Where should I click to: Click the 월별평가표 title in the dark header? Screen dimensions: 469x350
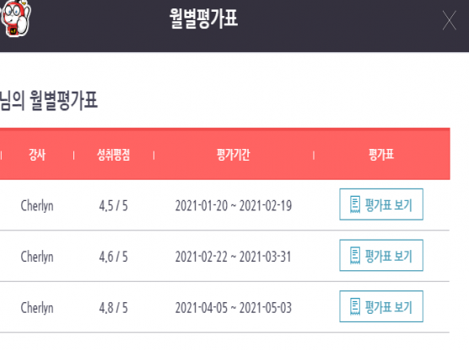pyautogui.click(x=203, y=19)
